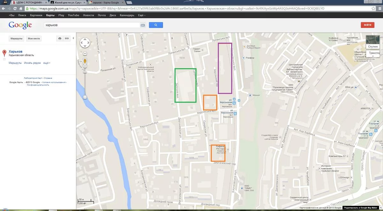Pan the map right with the compass arrow

pos(88,43)
